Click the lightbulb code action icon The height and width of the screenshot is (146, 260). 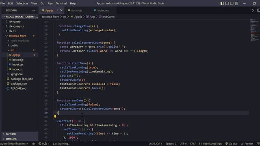click(55, 116)
